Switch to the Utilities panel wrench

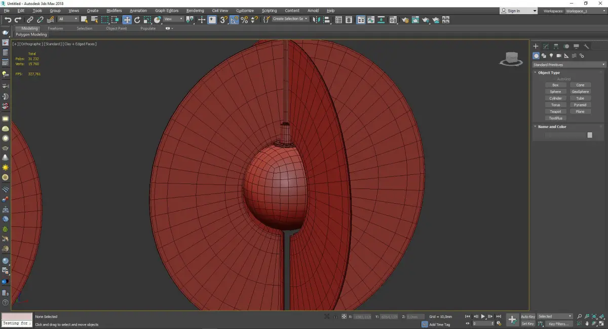click(586, 46)
